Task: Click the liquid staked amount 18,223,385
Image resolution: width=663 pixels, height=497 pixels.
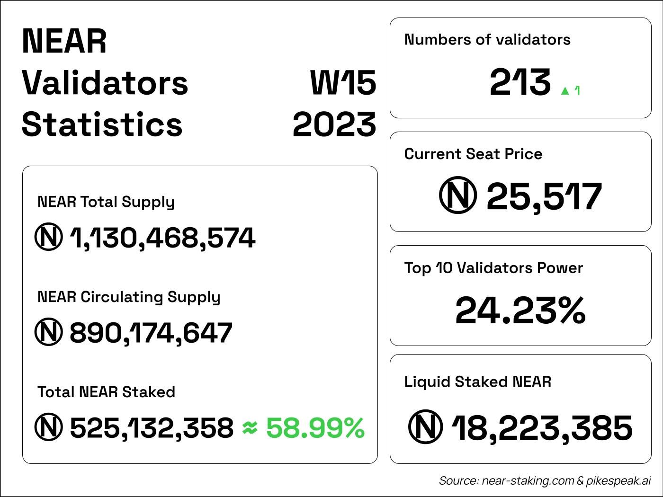Action: 542,427
